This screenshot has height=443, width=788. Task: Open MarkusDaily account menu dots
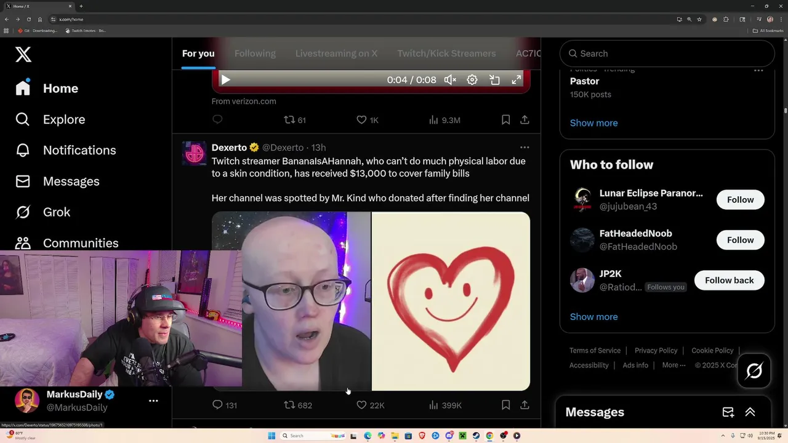point(153,401)
